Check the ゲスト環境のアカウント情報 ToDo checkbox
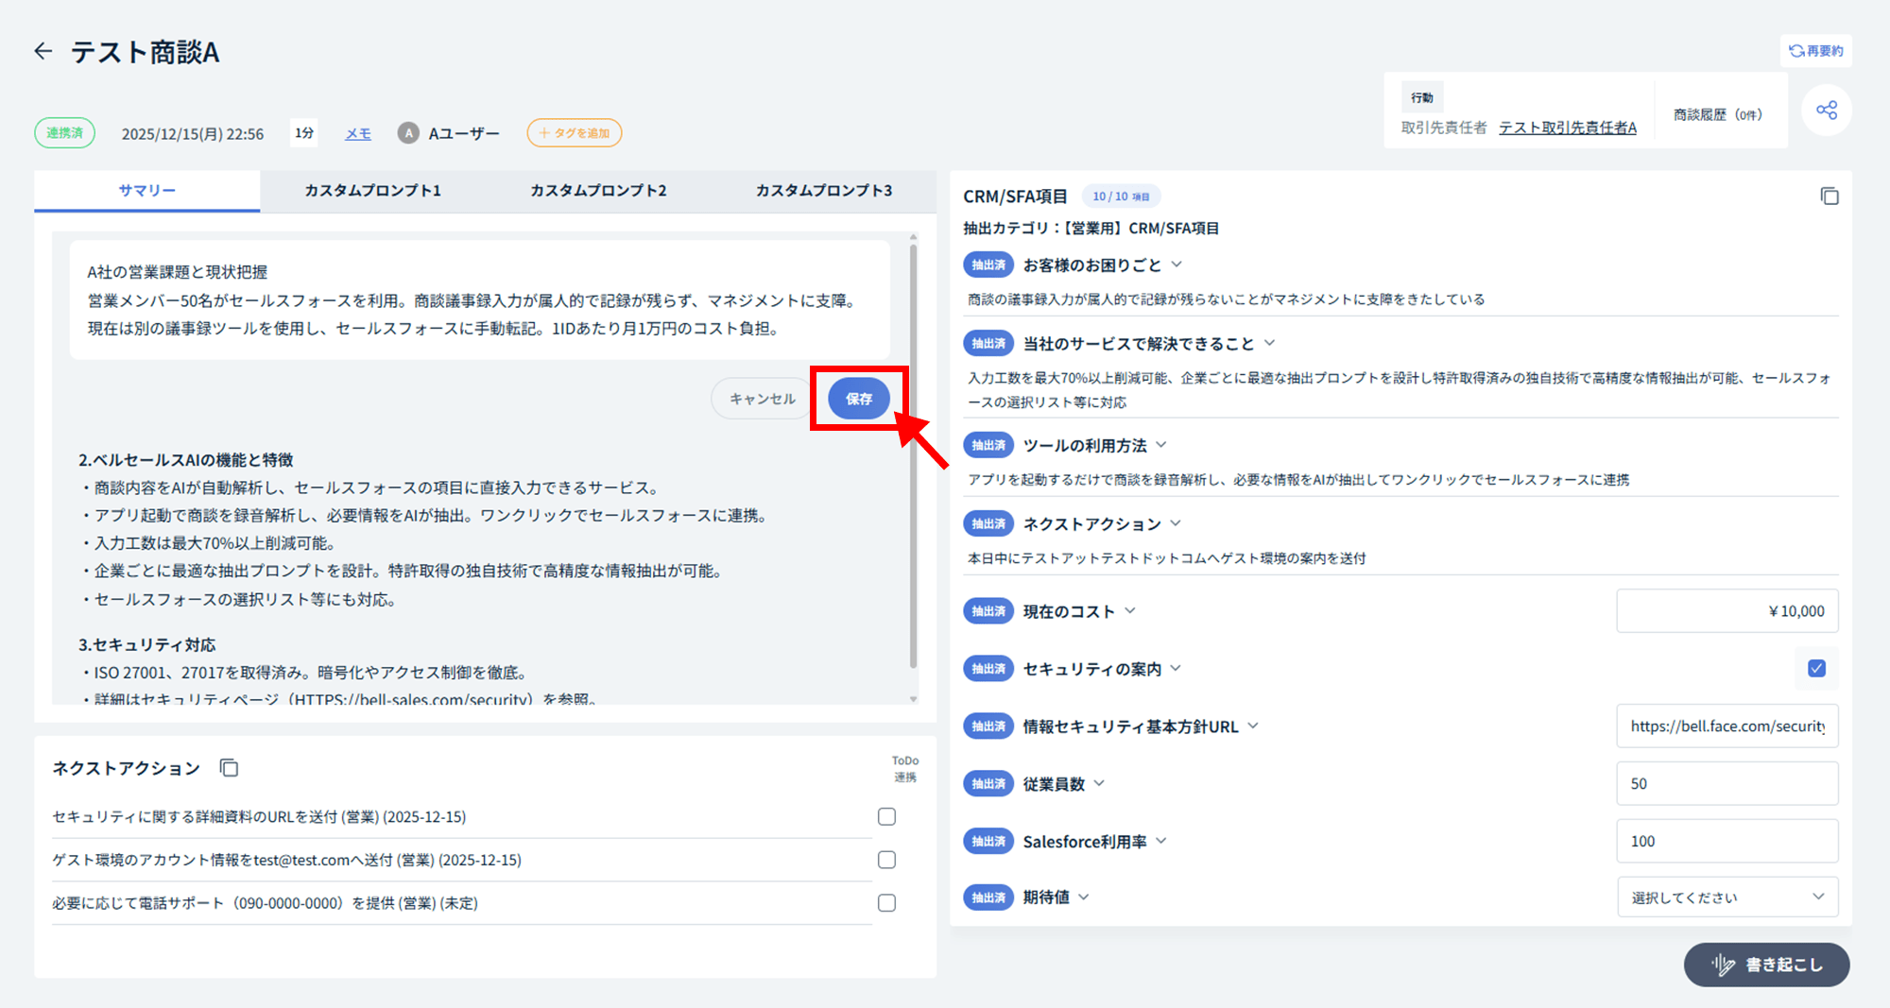Image resolution: width=1890 pixels, height=1008 pixels. point(886,860)
